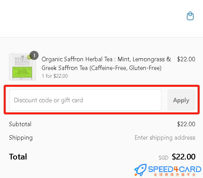Click the Chinese tagline under Speed4Card
The width and height of the screenshot is (203, 178).
(175, 175)
